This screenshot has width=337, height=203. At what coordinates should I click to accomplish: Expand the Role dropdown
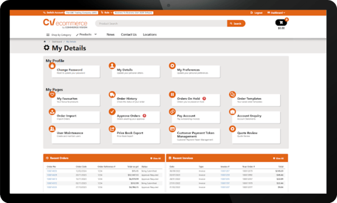pos(107,13)
